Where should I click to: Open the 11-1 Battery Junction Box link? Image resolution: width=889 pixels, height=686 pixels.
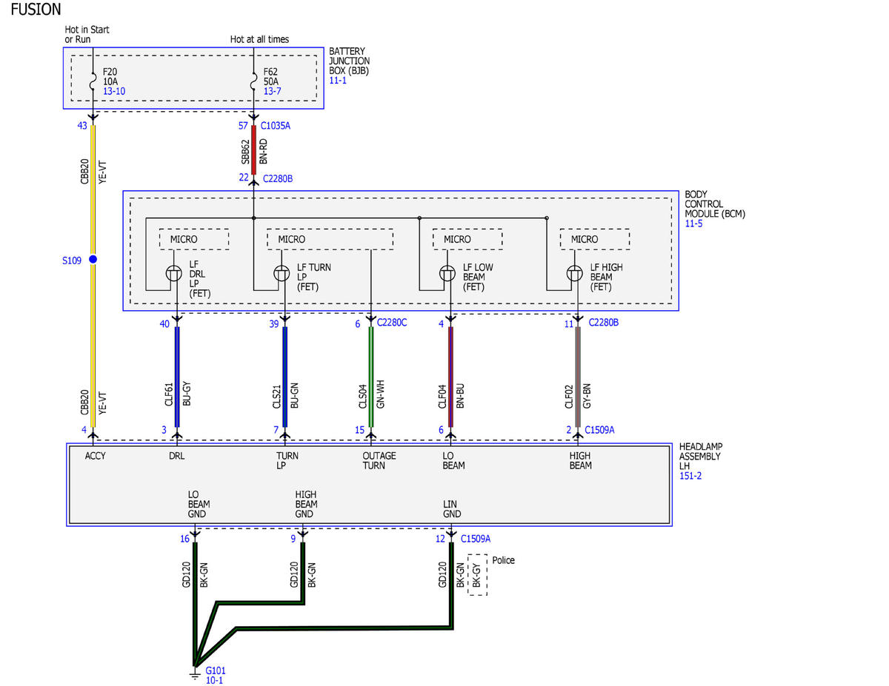[x=337, y=80]
